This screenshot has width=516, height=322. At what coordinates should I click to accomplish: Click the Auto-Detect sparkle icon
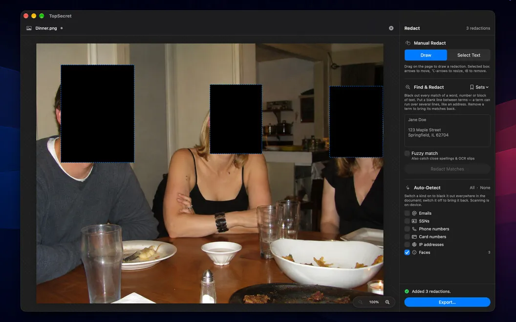point(408,188)
